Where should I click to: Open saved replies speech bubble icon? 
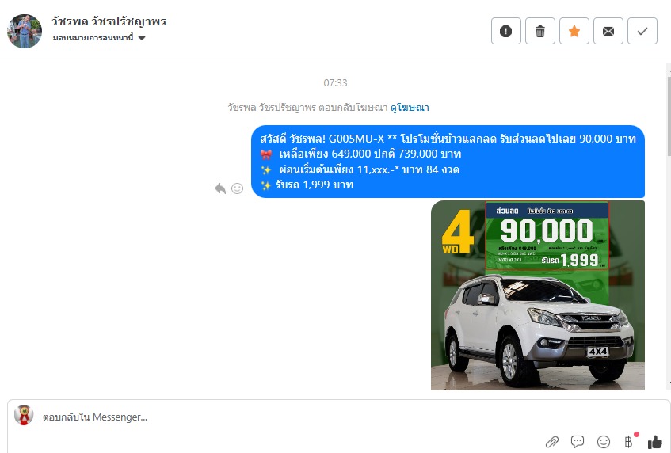578,442
